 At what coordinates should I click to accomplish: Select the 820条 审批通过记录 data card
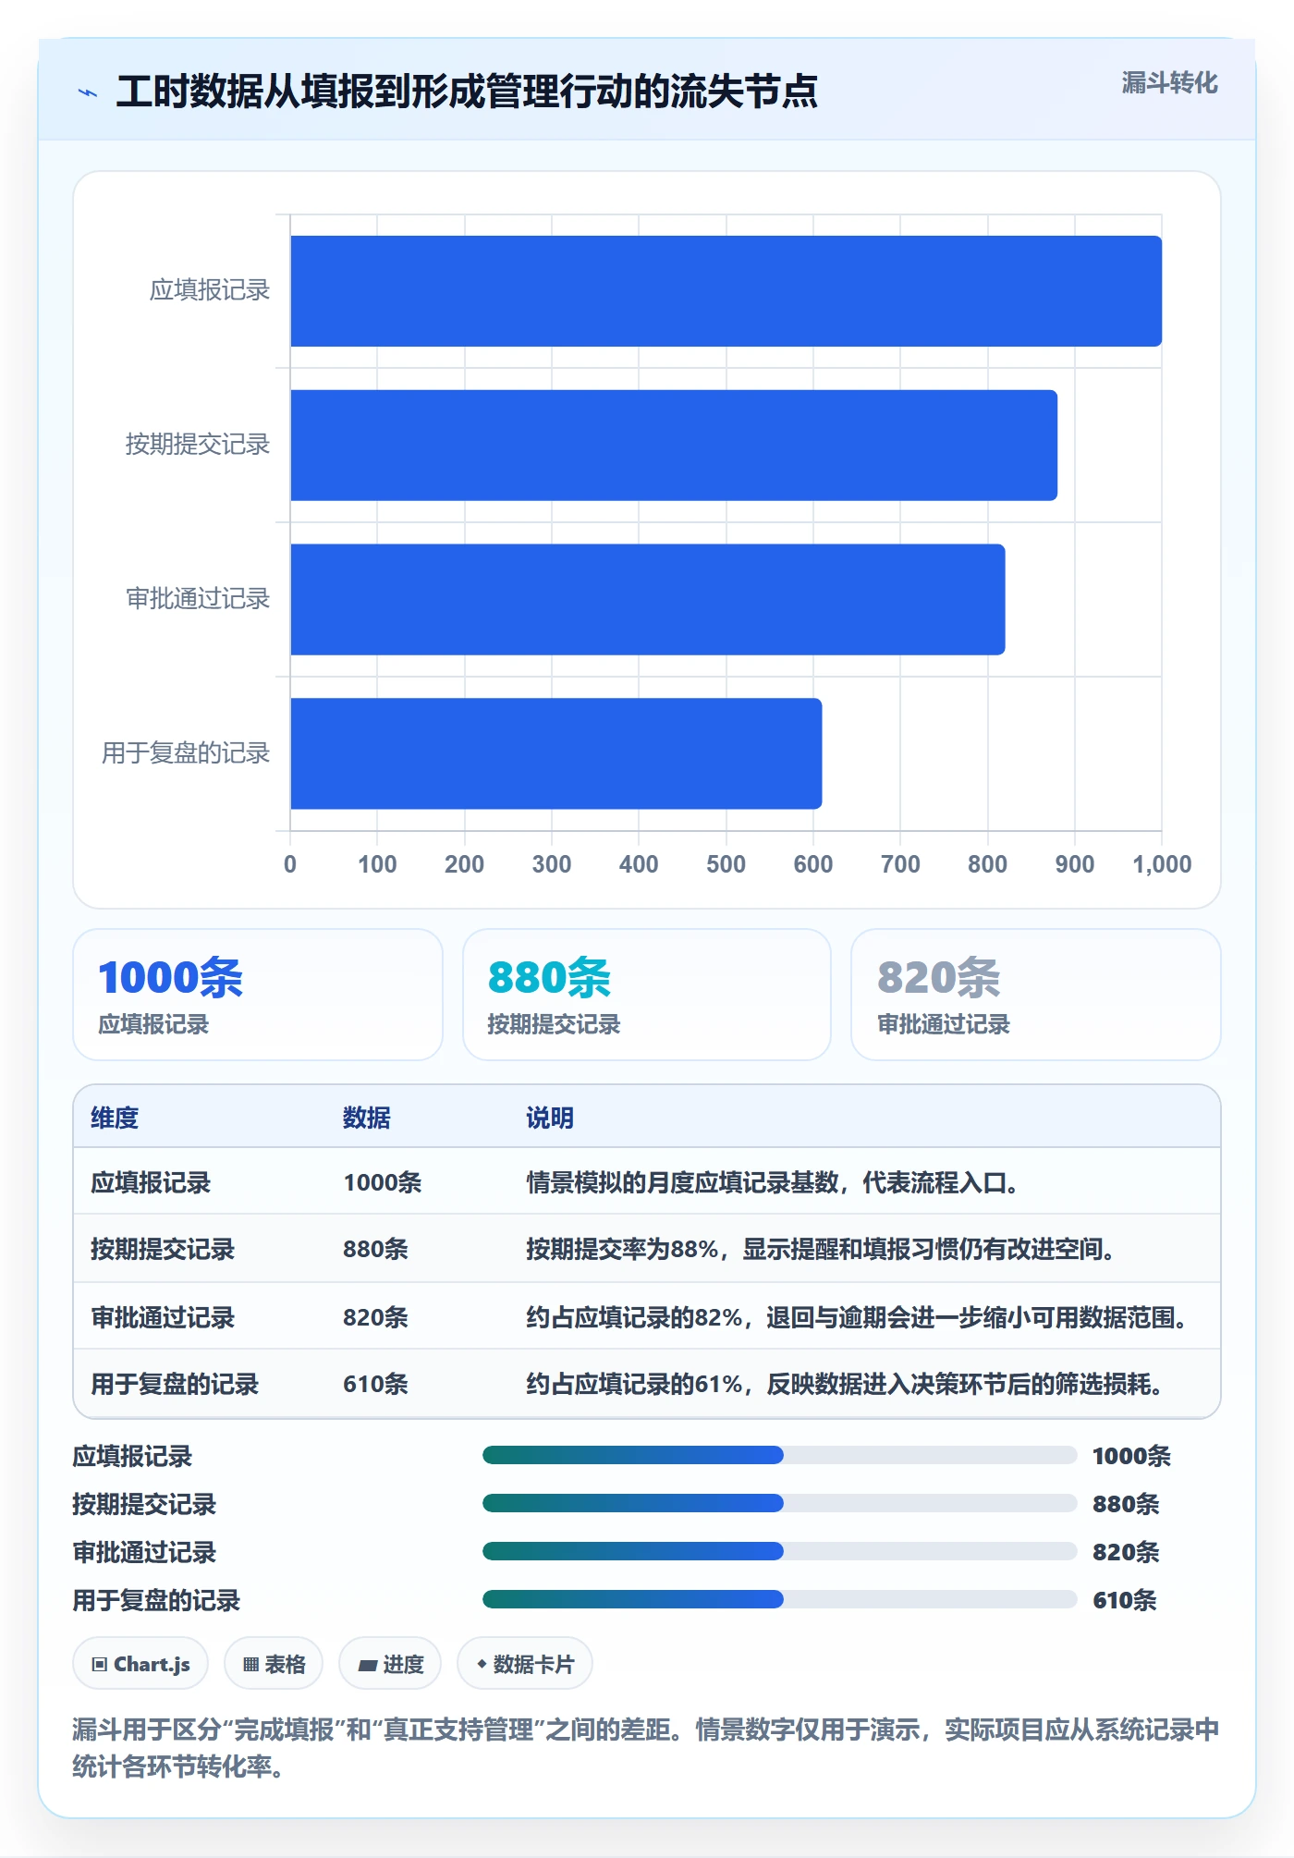(1036, 995)
